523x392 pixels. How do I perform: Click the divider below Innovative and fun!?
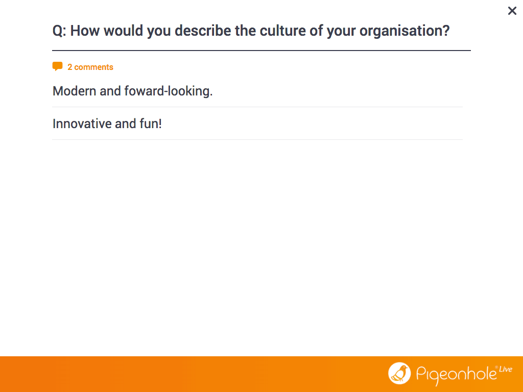[x=257, y=140]
